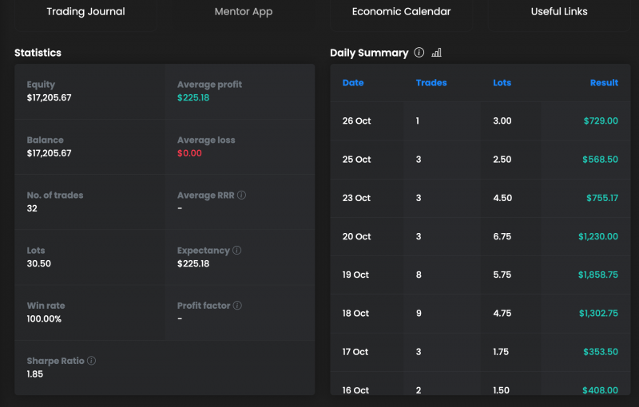Open the Daily Summary bar chart icon

coord(437,53)
